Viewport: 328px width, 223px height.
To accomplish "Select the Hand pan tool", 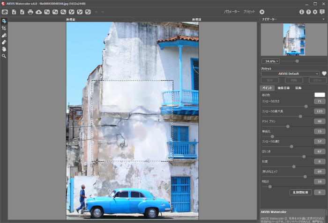I will tap(4, 49).
